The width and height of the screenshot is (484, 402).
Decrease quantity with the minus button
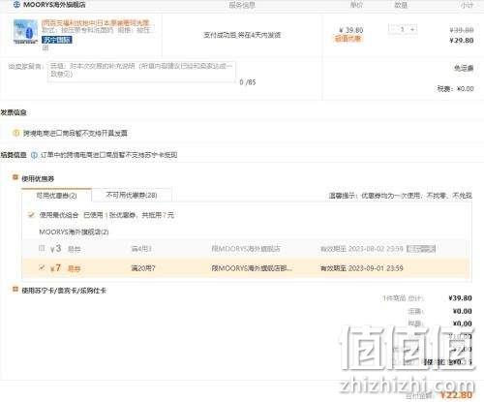pyautogui.click(x=393, y=29)
